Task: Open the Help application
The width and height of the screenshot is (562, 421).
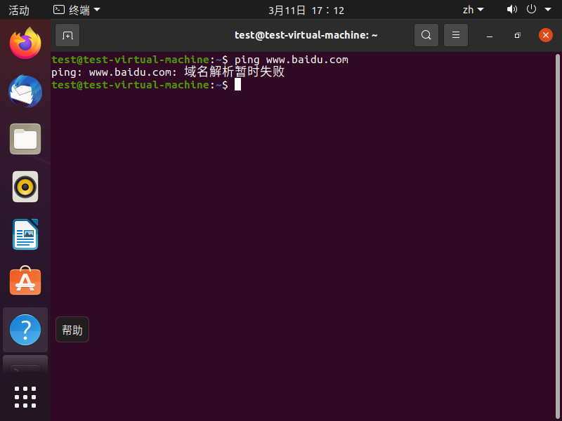Action: pyautogui.click(x=25, y=330)
